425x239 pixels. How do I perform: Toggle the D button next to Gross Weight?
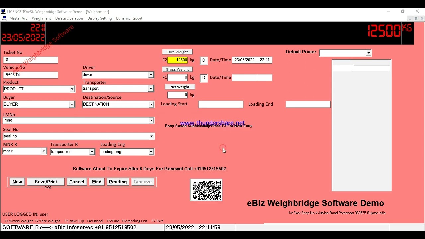[204, 78]
